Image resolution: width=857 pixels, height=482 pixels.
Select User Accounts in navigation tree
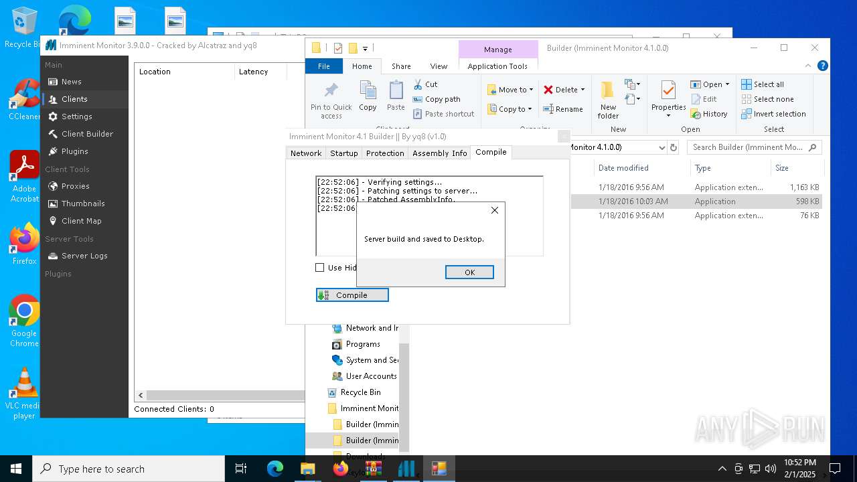pyautogui.click(x=371, y=376)
